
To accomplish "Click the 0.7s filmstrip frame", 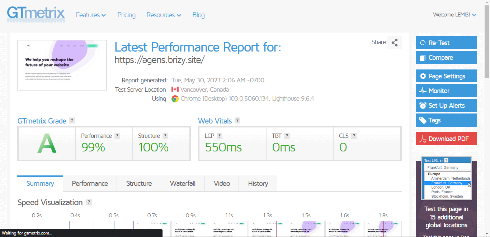I will [152, 229].
